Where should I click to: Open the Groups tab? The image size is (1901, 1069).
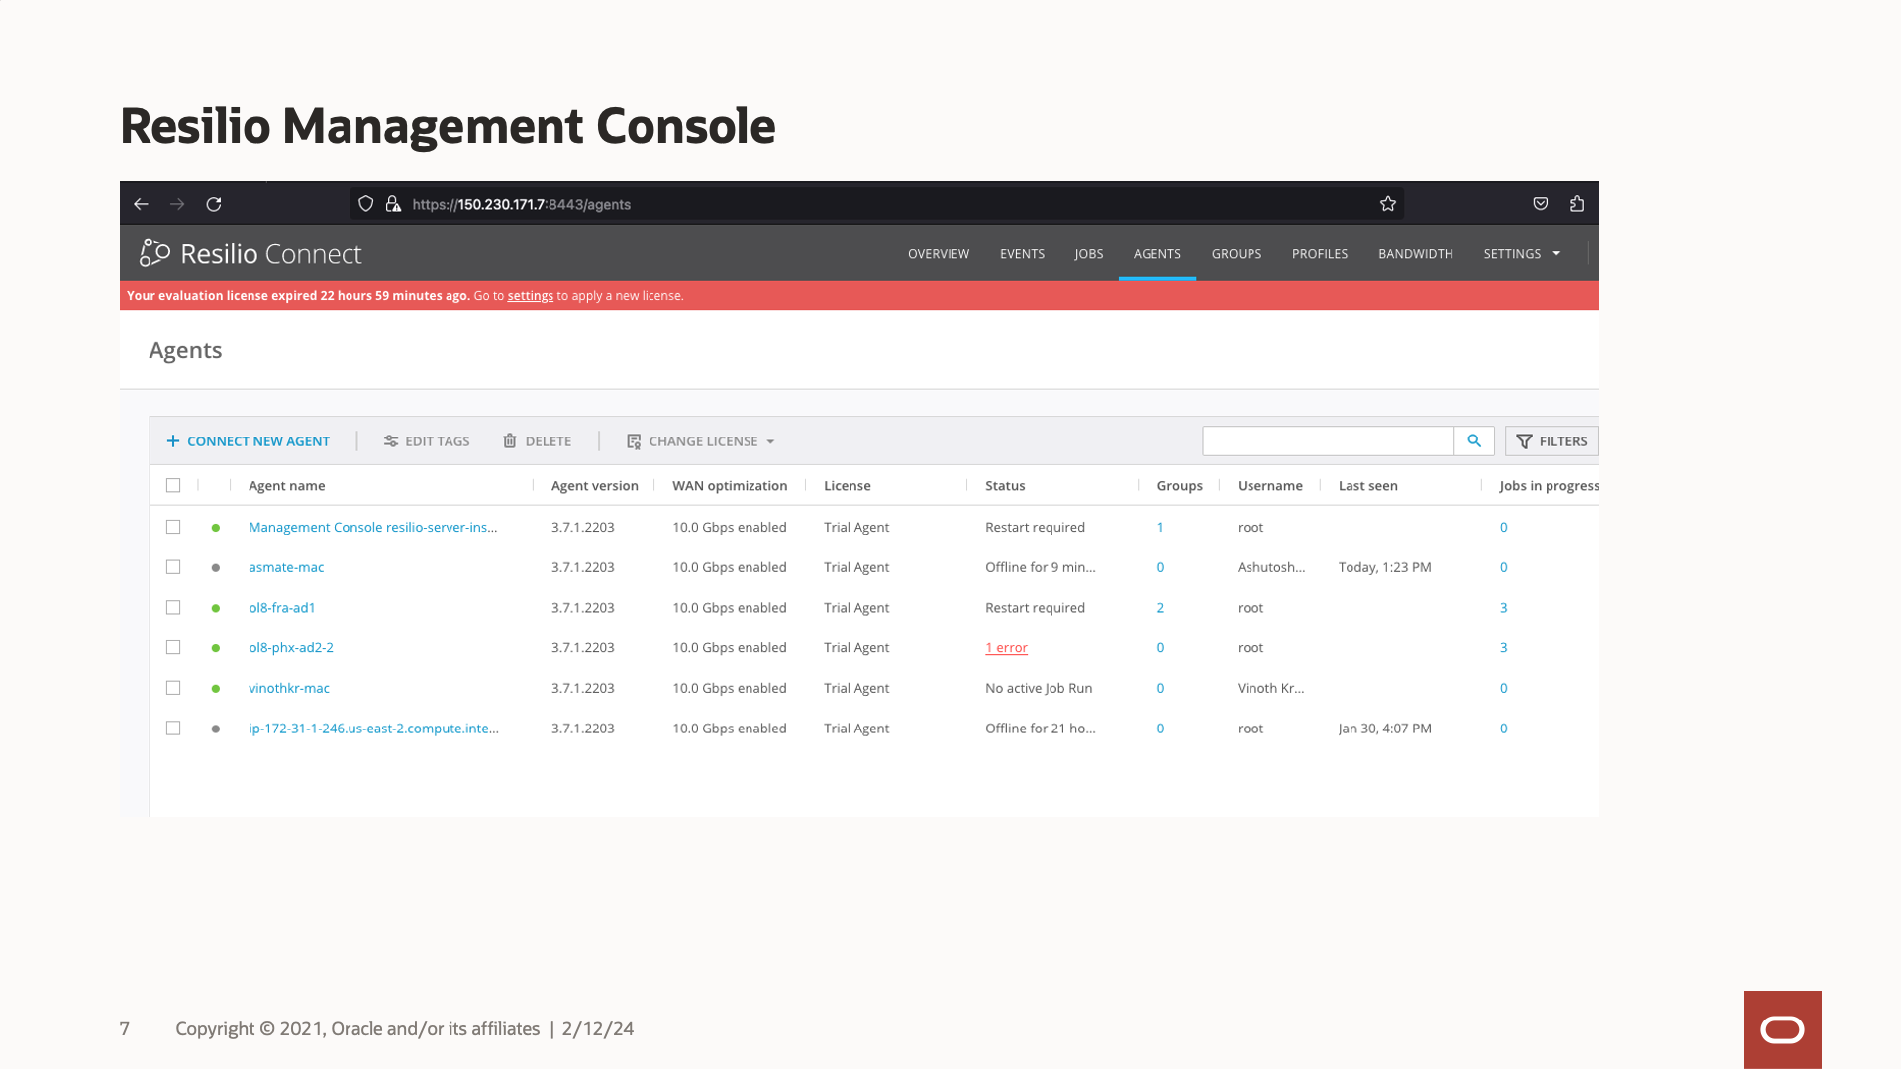(x=1236, y=253)
